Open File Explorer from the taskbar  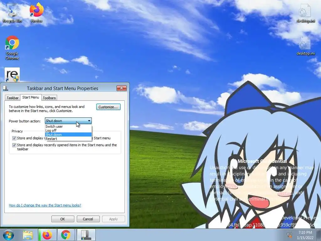[28, 235]
